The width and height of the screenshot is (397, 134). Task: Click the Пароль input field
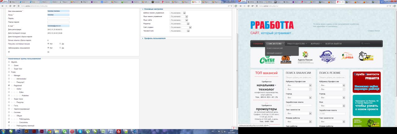click(58, 19)
